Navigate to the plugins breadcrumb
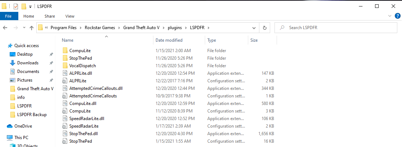This screenshot has height=147, width=402. tap(176, 28)
